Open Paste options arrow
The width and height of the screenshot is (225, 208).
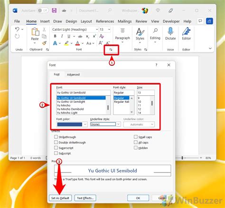35,43
